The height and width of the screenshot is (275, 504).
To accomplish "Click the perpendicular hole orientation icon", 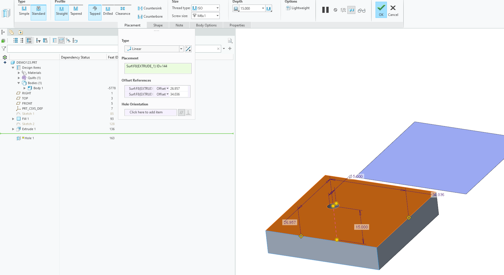I will [188, 113].
